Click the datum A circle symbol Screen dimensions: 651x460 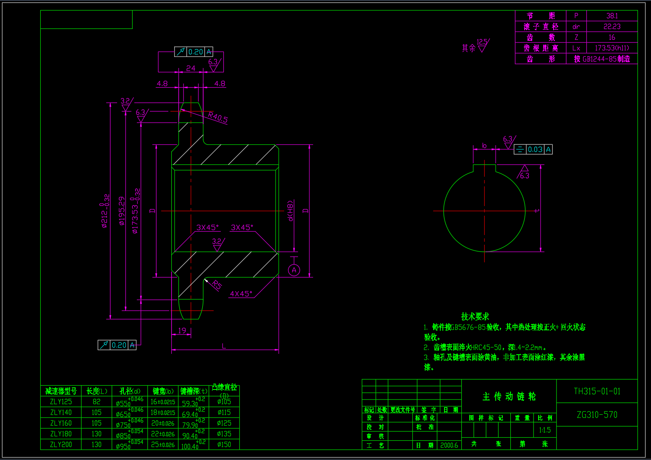pyautogui.click(x=294, y=270)
